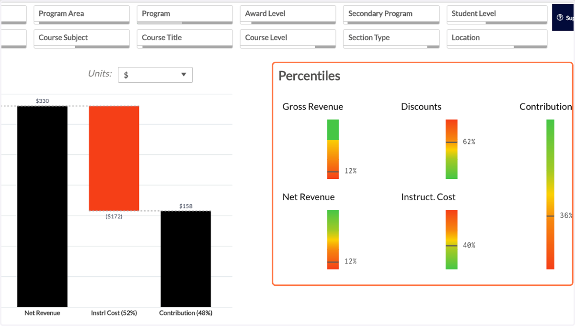
Task: Open the Location filter
Action: [497, 38]
